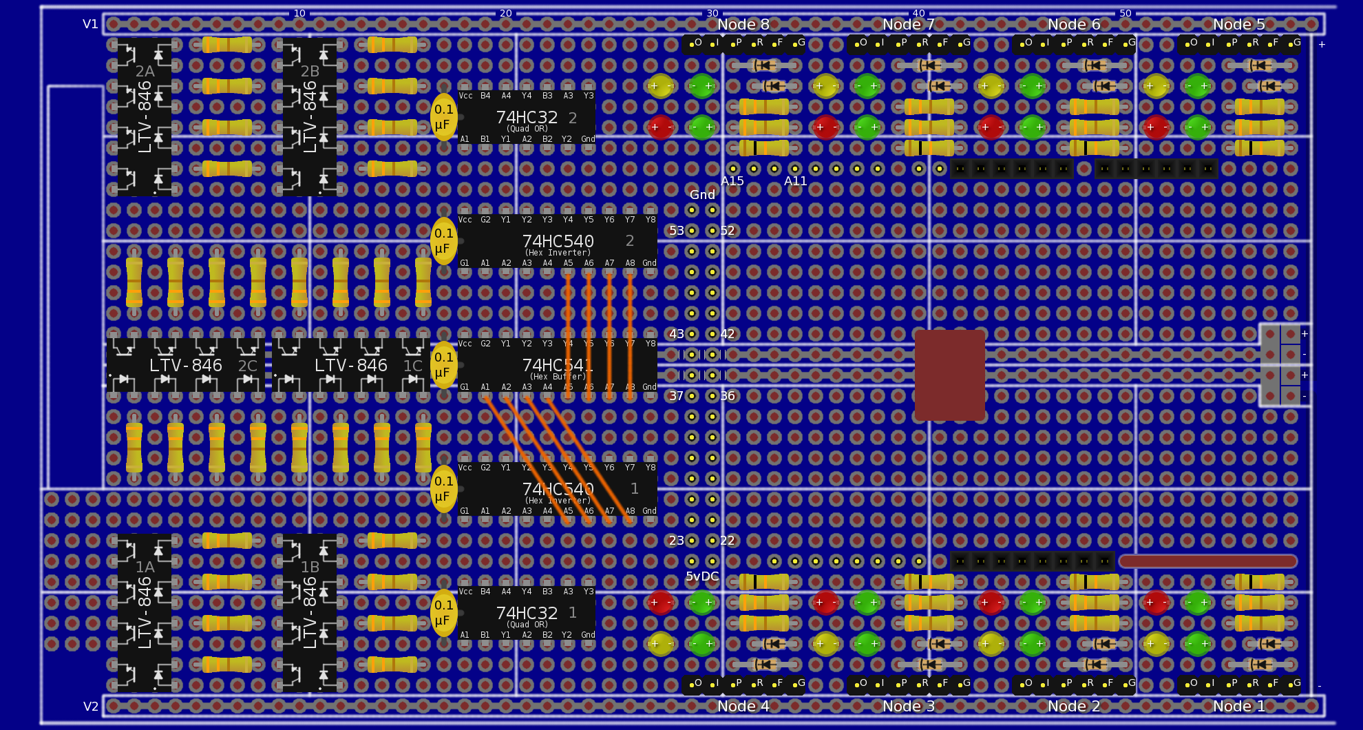The width and height of the screenshot is (1363, 730).
Task: Select the 0.1 µF capacitor beside 74HC540 2
Action: tap(443, 241)
